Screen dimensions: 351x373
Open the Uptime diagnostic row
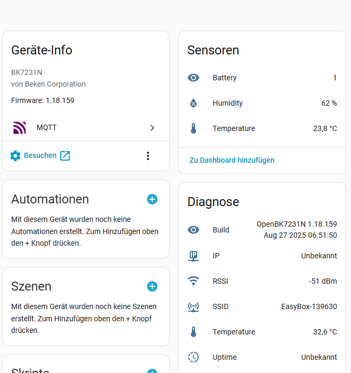click(262, 357)
